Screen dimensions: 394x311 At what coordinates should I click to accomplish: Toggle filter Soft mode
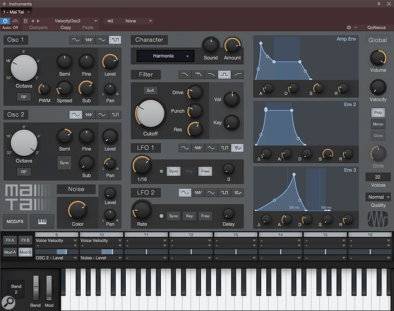(x=150, y=90)
